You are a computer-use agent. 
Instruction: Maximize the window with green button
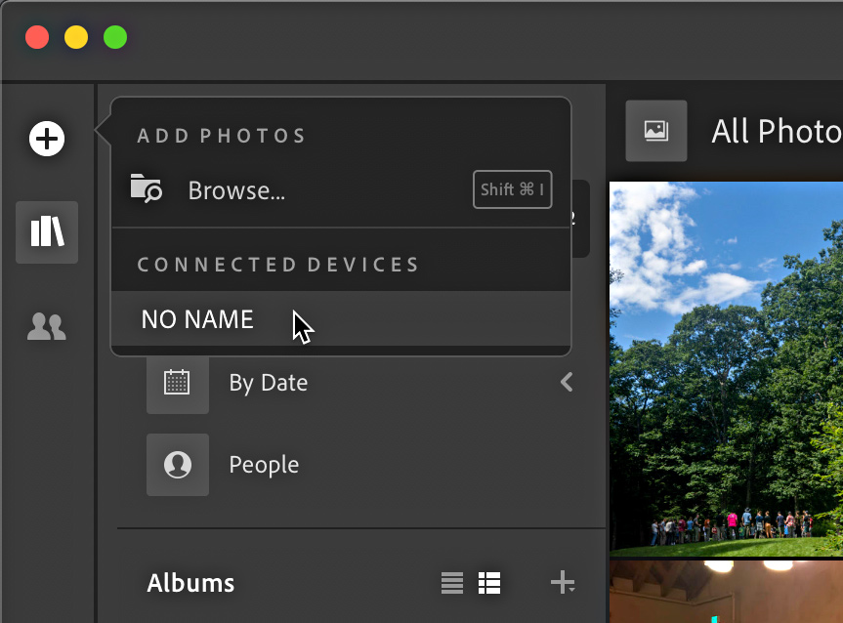(x=115, y=38)
